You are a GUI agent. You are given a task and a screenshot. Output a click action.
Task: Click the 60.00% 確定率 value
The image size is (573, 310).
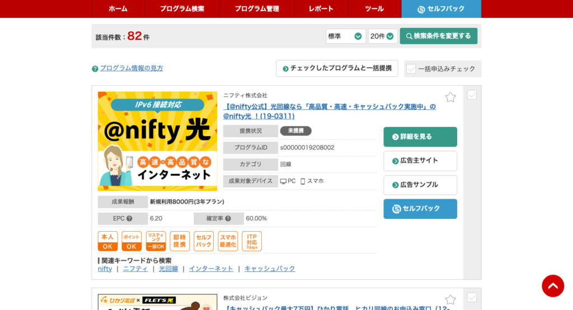click(256, 219)
